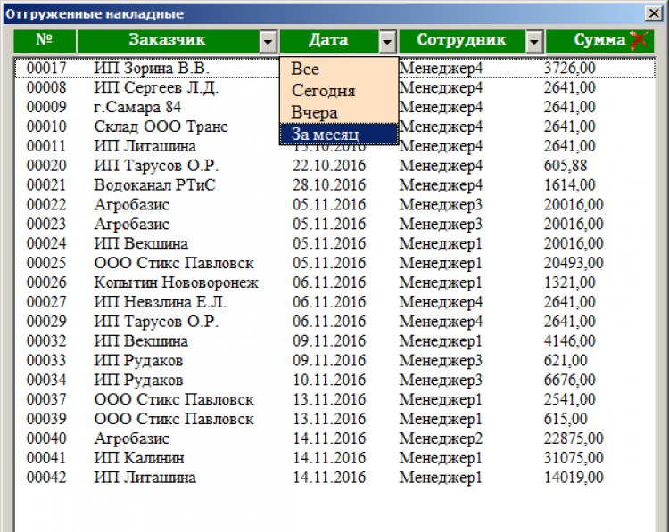Choose 'Вчера' in the date filter list
The width and height of the screenshot is (669, 532).
(339, 112)
